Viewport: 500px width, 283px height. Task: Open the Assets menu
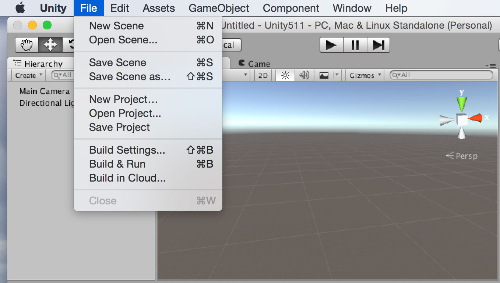click(x=159, y=8)
